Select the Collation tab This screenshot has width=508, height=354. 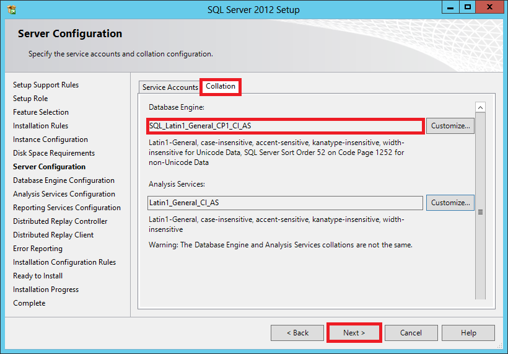(221, 87)
